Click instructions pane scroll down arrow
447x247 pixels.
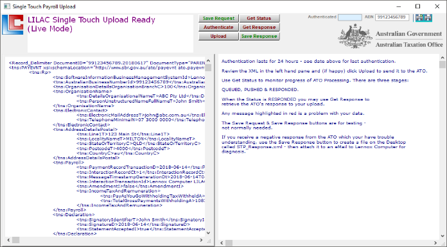pyautogui.click(x=443, y=236)
